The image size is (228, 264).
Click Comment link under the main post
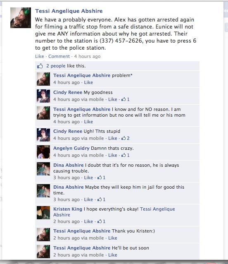tap(59, 56)
